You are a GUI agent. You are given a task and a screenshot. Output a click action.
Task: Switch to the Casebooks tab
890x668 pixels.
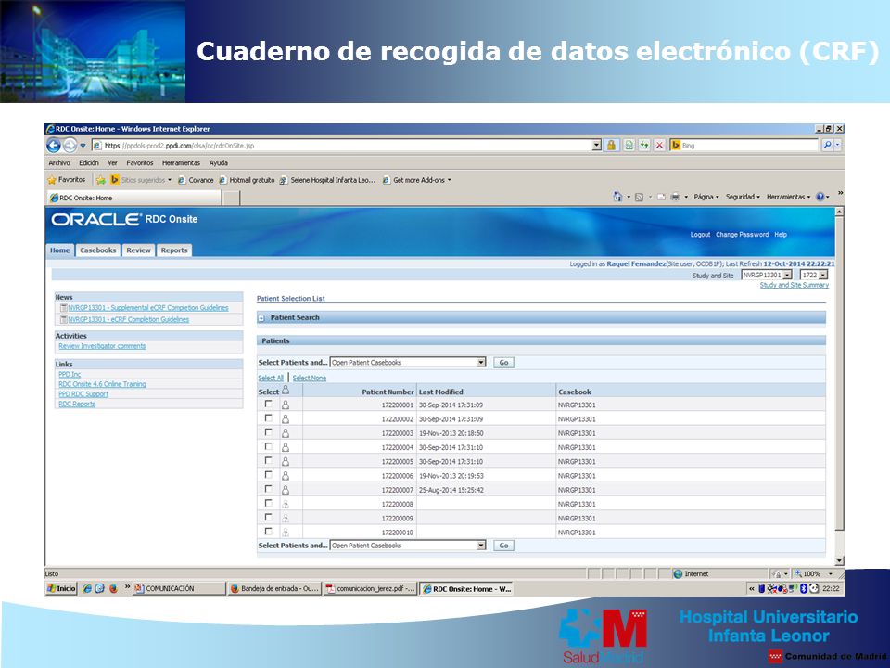point(97,250)
